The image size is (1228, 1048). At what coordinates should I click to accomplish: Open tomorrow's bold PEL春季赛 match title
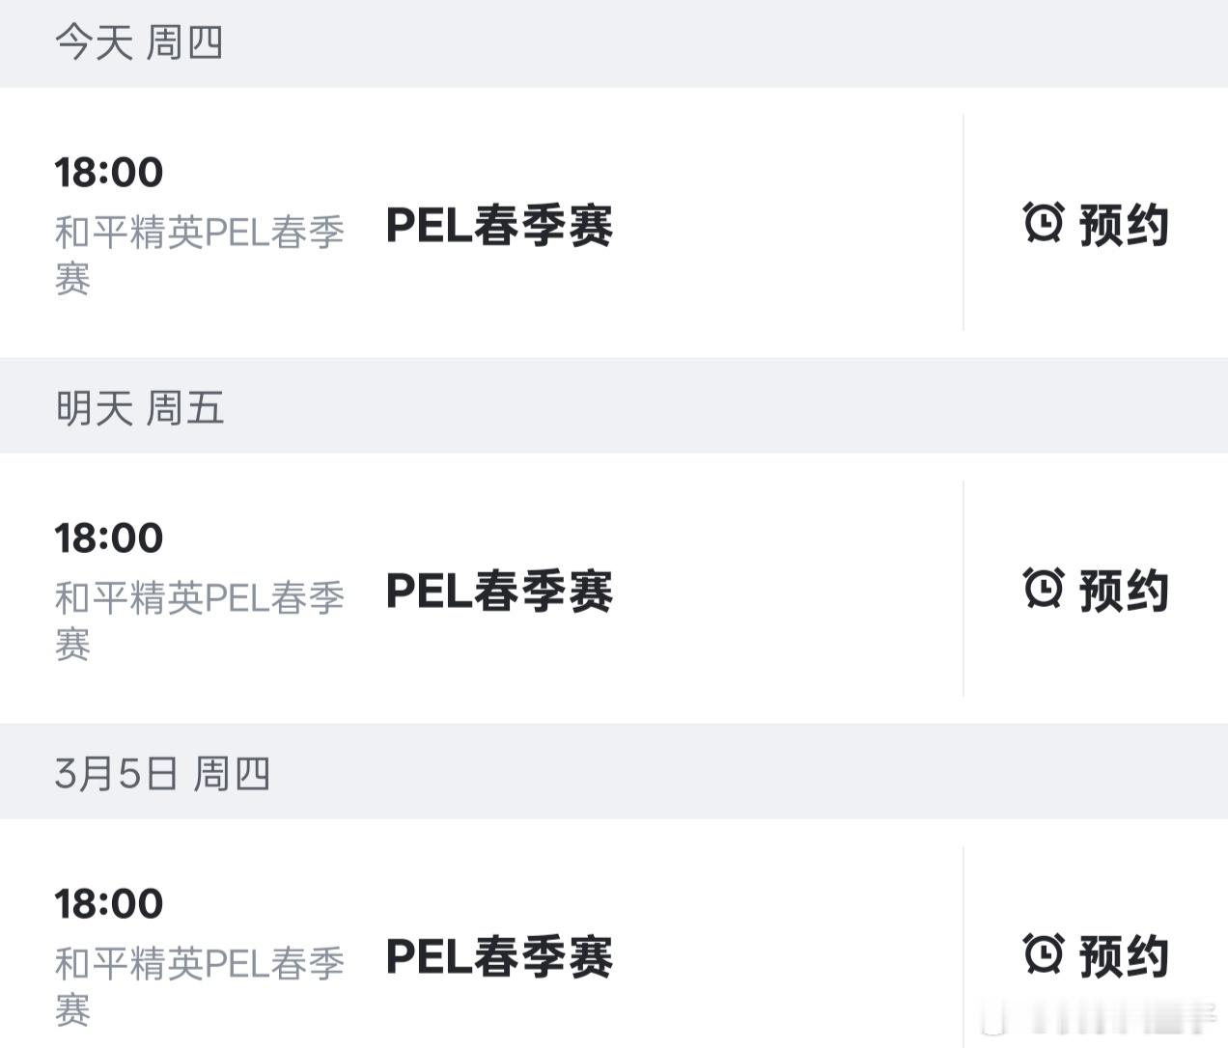pos(499,592)
